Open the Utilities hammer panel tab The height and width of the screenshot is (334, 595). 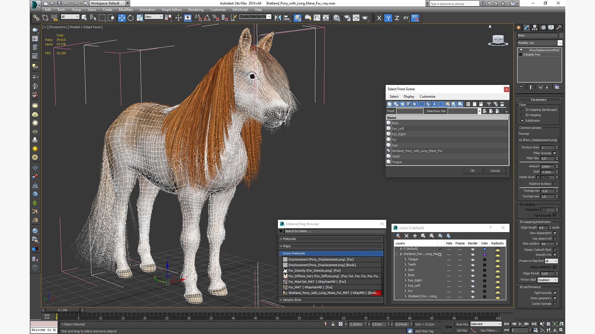559,28
